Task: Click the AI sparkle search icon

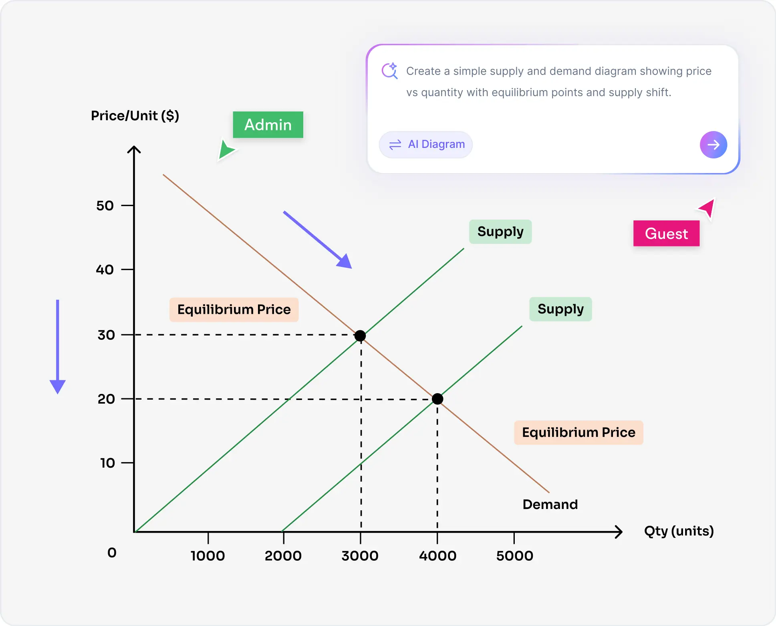Action: (x=389, y=71)
